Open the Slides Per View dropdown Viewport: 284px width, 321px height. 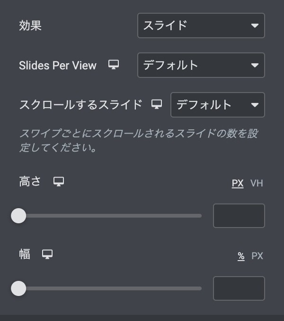pyautogui.click(x=201, y=65)
